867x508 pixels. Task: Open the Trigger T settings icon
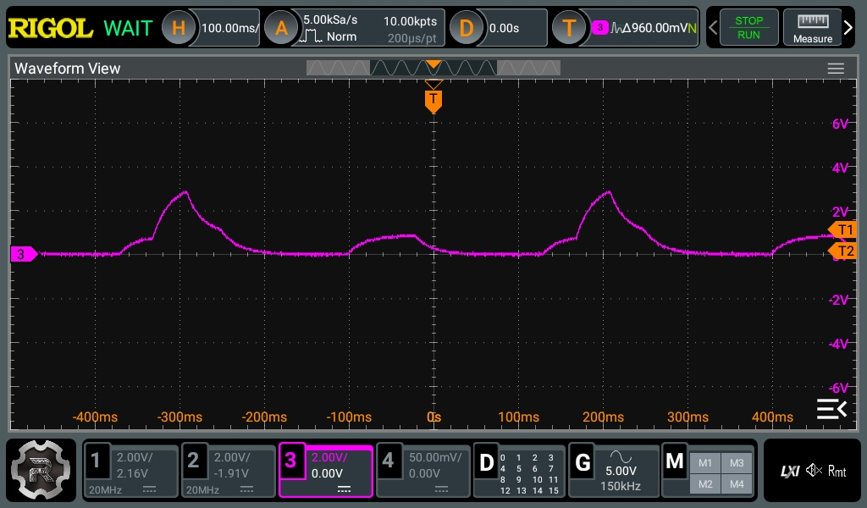pos(569,28)
